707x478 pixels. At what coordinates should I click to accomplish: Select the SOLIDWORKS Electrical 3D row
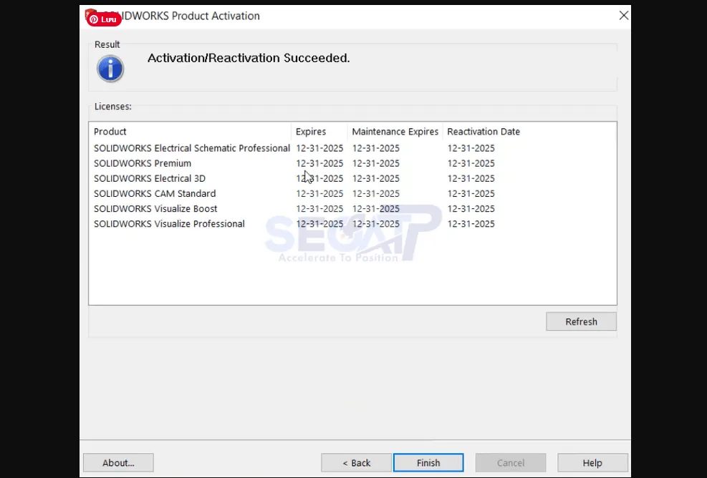(x=150, y=178)
